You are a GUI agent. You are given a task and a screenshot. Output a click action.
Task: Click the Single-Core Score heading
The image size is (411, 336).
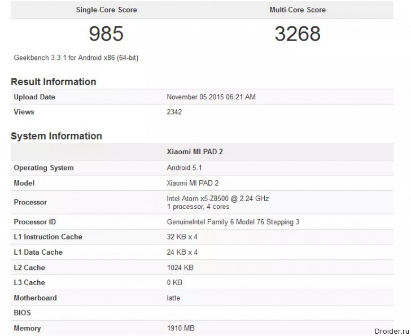106,10
